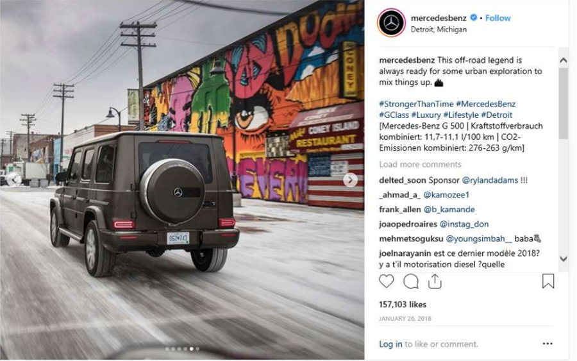Open the three-dot more options menu
Image resolution: width=577 pixels, height=361 pixels.
(548, 344)
